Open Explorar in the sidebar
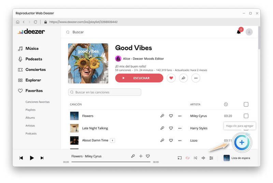 [x=30, y=80]
